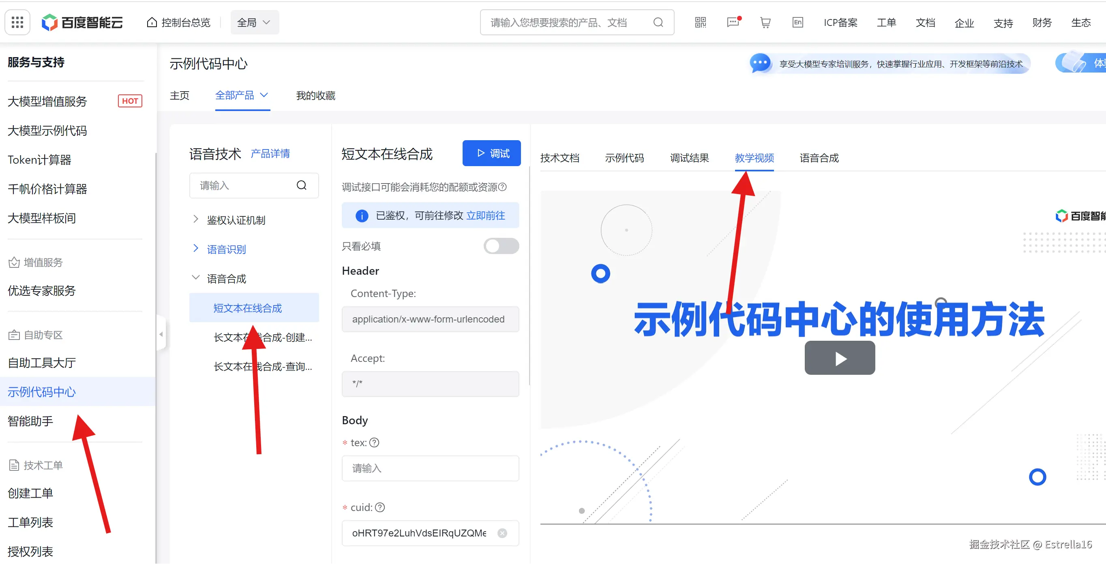The width and height of the screenshot is (1106, 564).
Task: Open the shopping cart icon
Action: [765, 22]
